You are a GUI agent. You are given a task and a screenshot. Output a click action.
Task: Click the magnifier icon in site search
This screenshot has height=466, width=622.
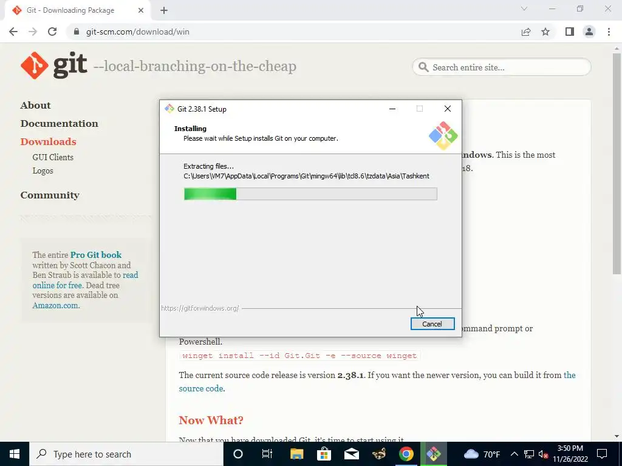423,67
